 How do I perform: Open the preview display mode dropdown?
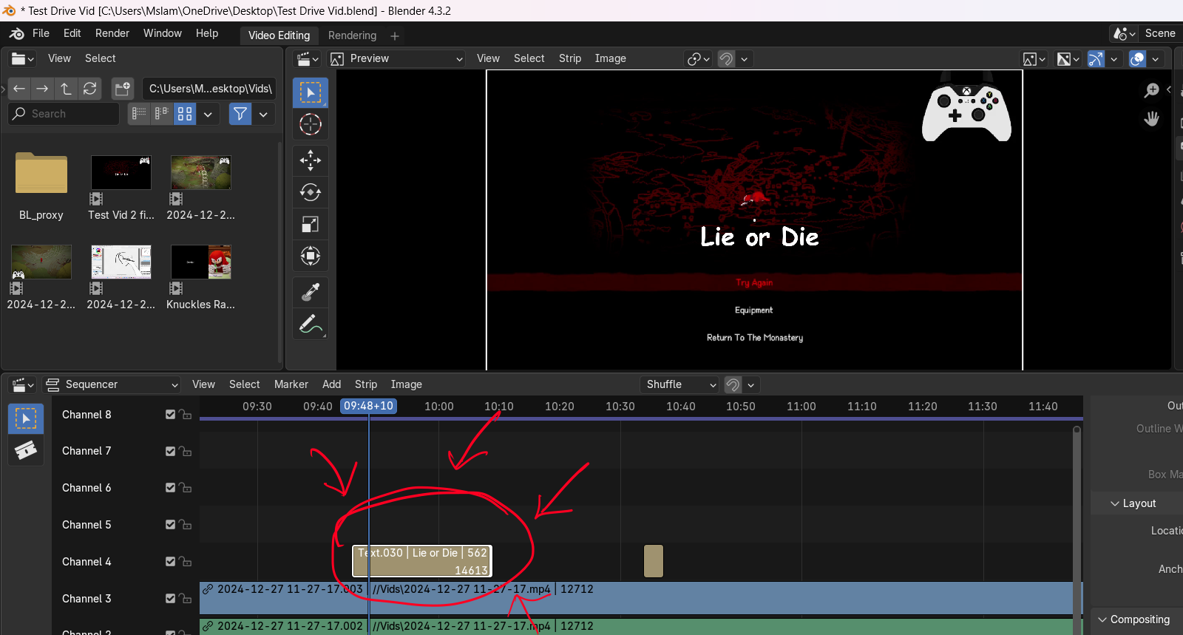click(1034, 59)
